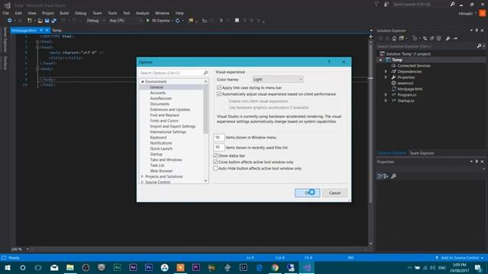The image size is (488, 274).
Task: Click the Cancel button in Options dialog
Action: [335, 193]
